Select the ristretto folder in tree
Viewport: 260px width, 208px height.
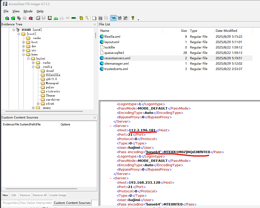(x=53, y=91)
